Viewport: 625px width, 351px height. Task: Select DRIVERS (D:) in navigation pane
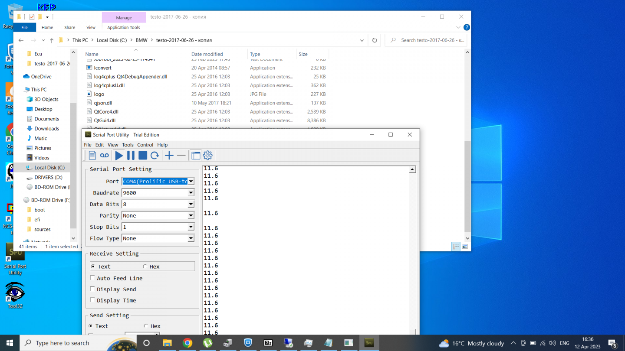pyautogui.click(x=48, y=177)
